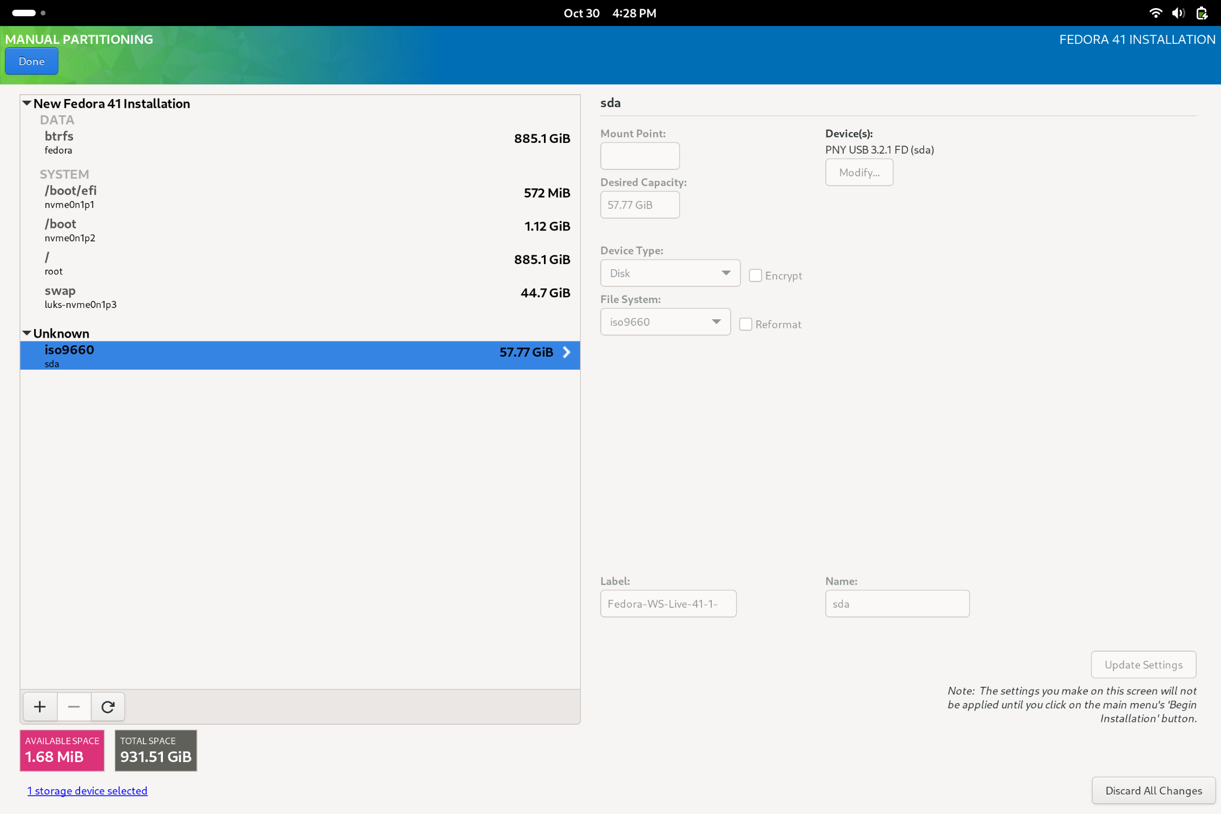Select the iso9660 sda entry
Screen dimensions: 1221x814
[x=300, y=356]
